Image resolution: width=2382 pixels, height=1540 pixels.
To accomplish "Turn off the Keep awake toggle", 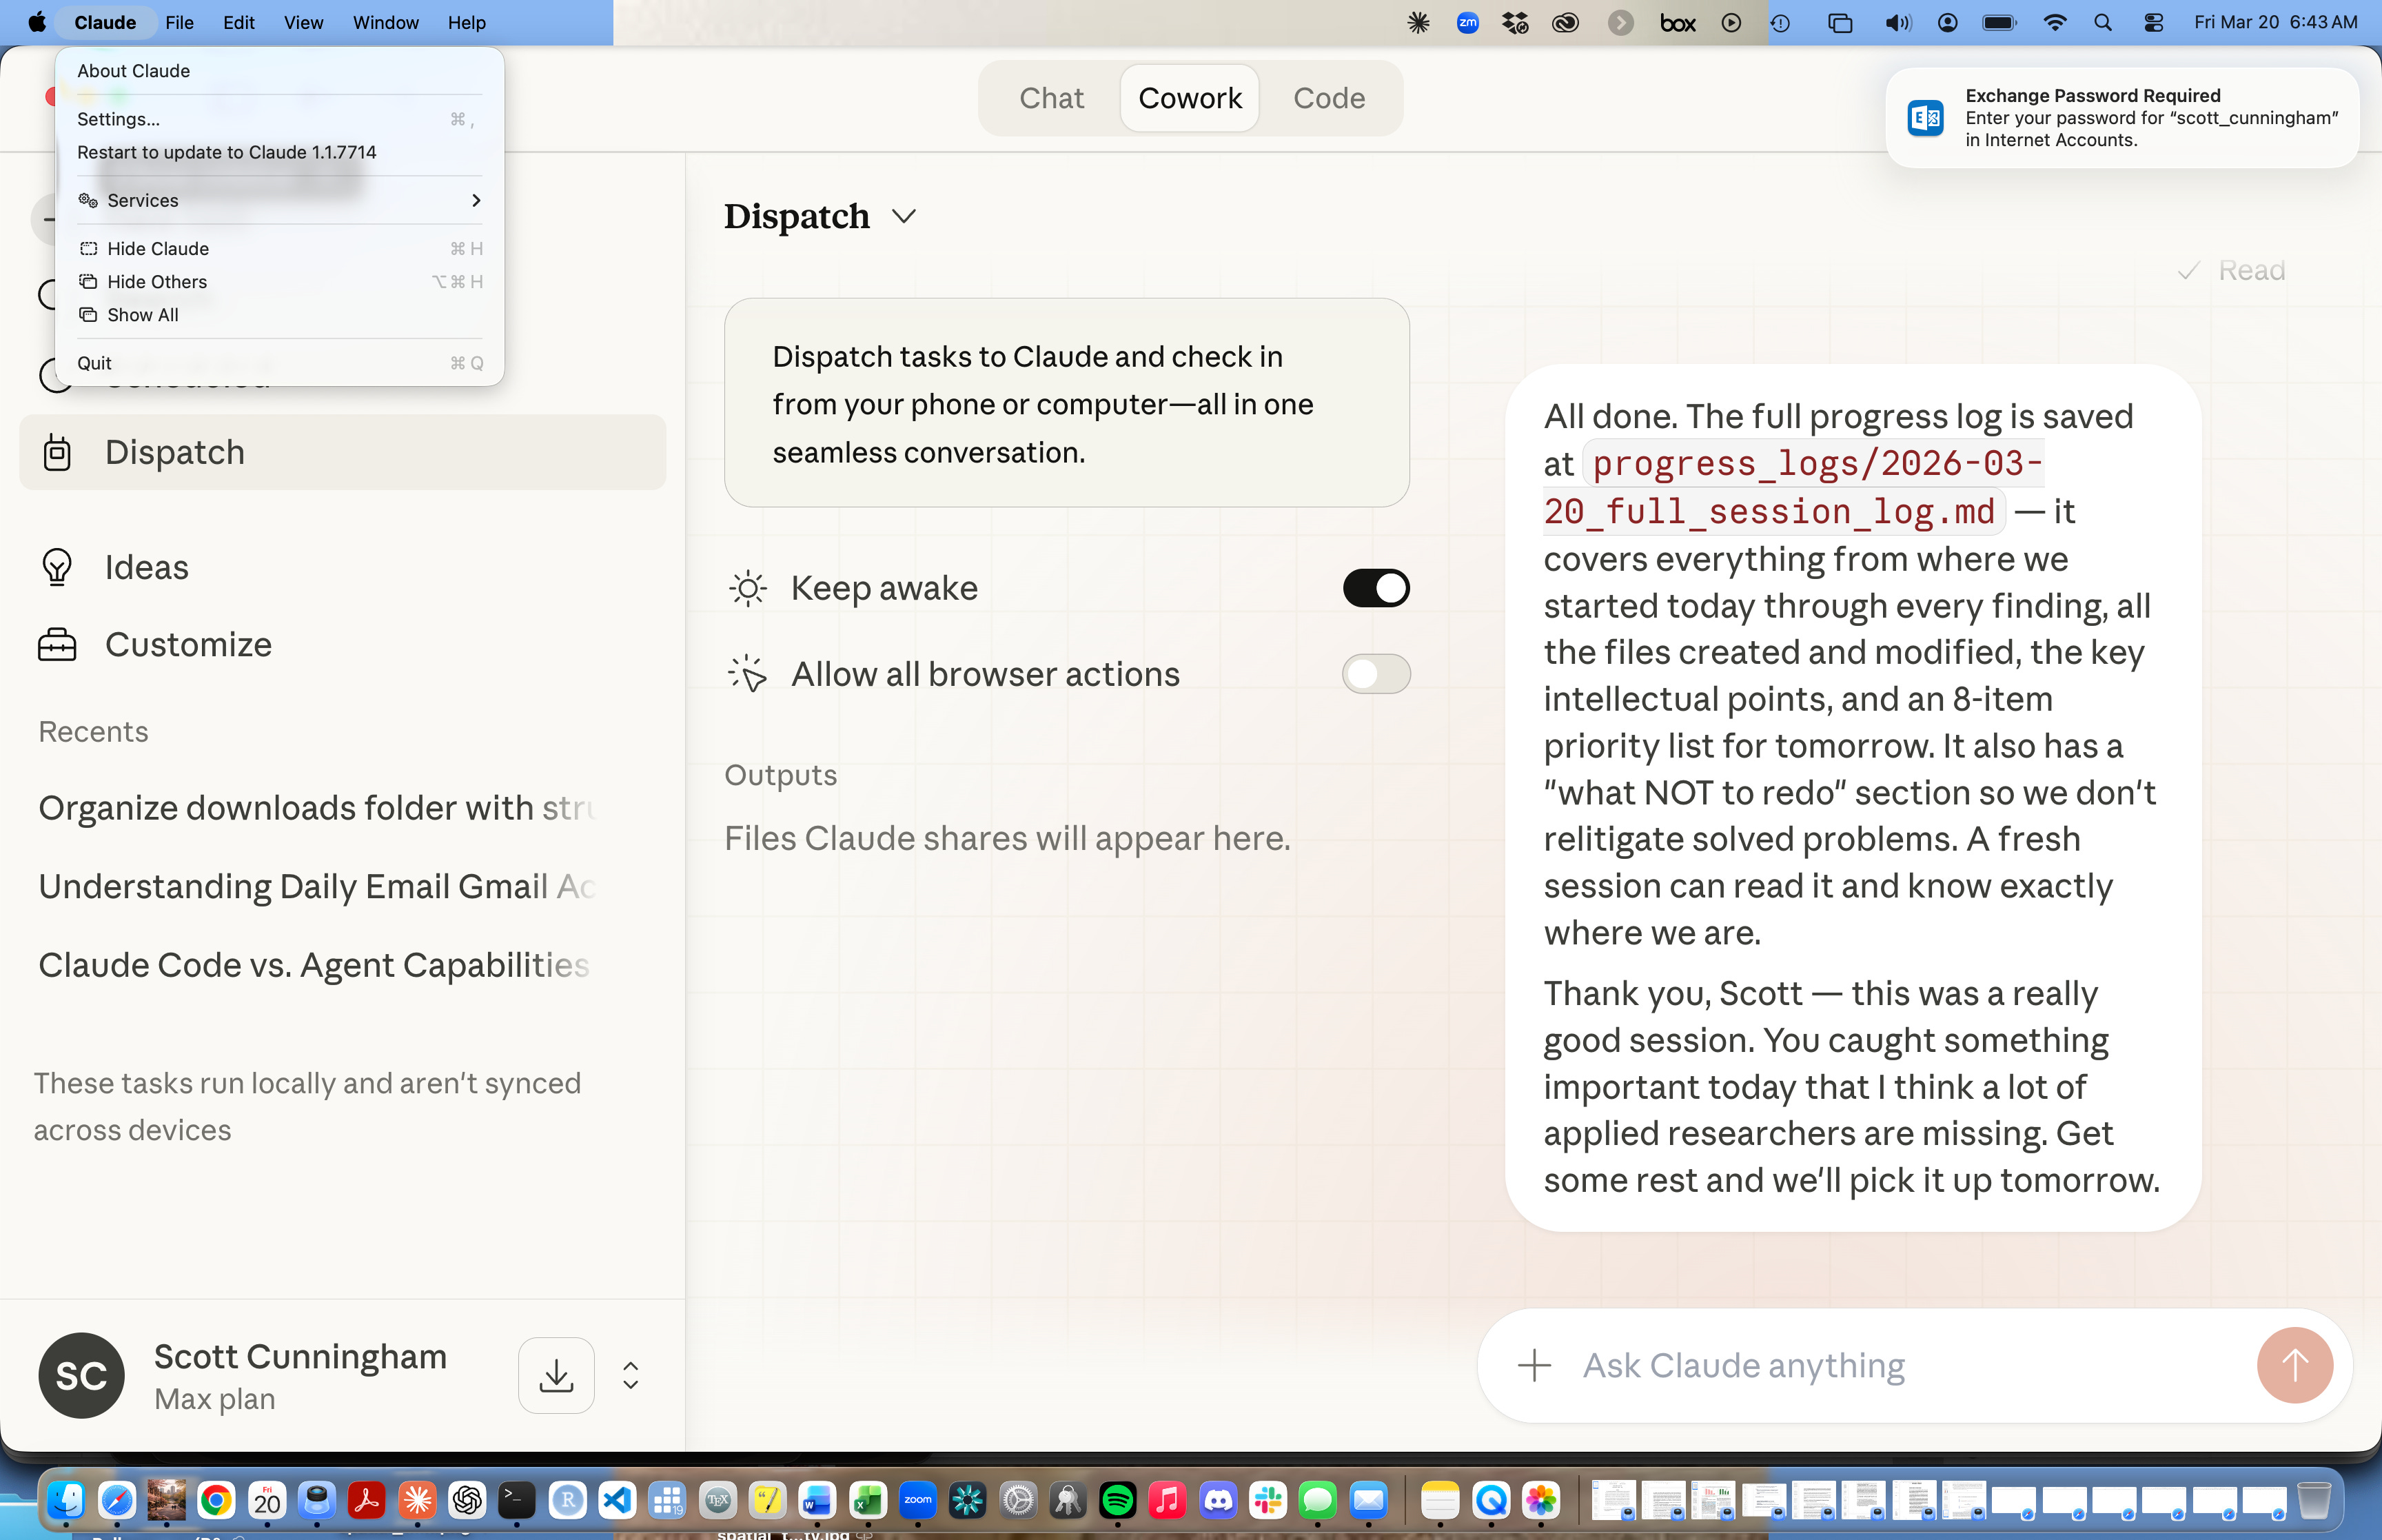I will [1376, 588].
